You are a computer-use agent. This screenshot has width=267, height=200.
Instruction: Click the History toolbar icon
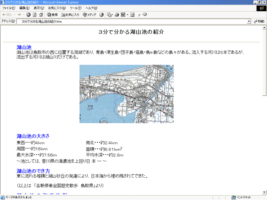click(x=101, y=15)
